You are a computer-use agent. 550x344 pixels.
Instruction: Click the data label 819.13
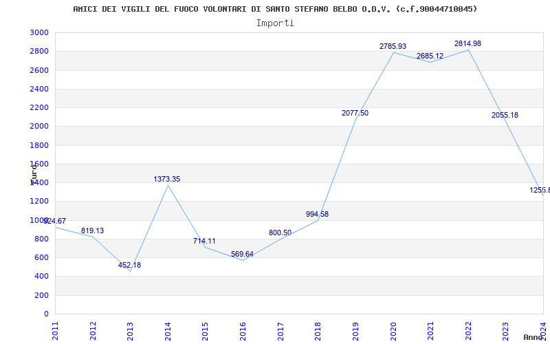92,230
